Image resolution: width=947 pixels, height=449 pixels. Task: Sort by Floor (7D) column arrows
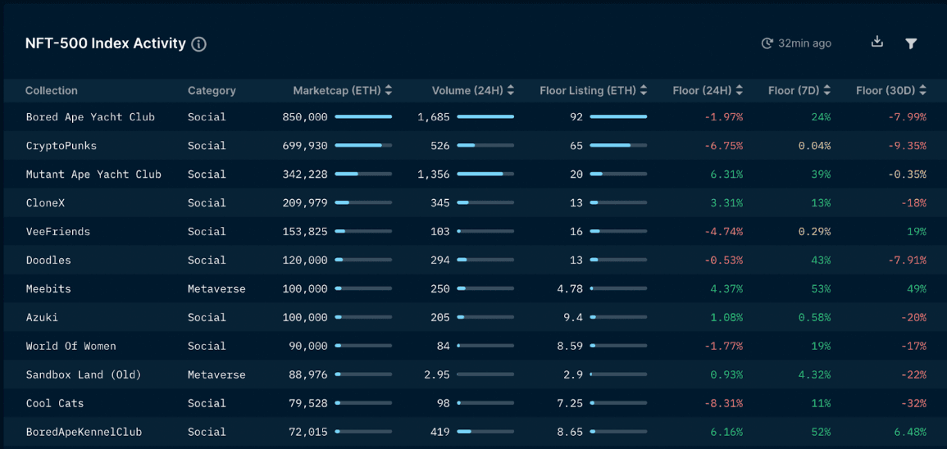coord(826,90)
